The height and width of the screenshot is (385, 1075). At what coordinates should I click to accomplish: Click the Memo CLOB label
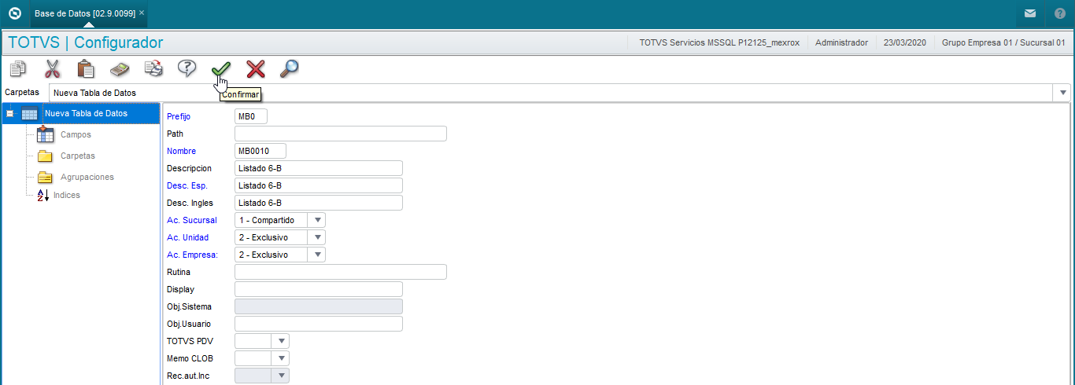pos(190,358)
